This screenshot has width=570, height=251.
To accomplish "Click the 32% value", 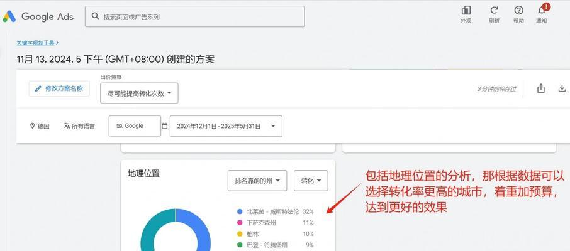I will (308, 211).
